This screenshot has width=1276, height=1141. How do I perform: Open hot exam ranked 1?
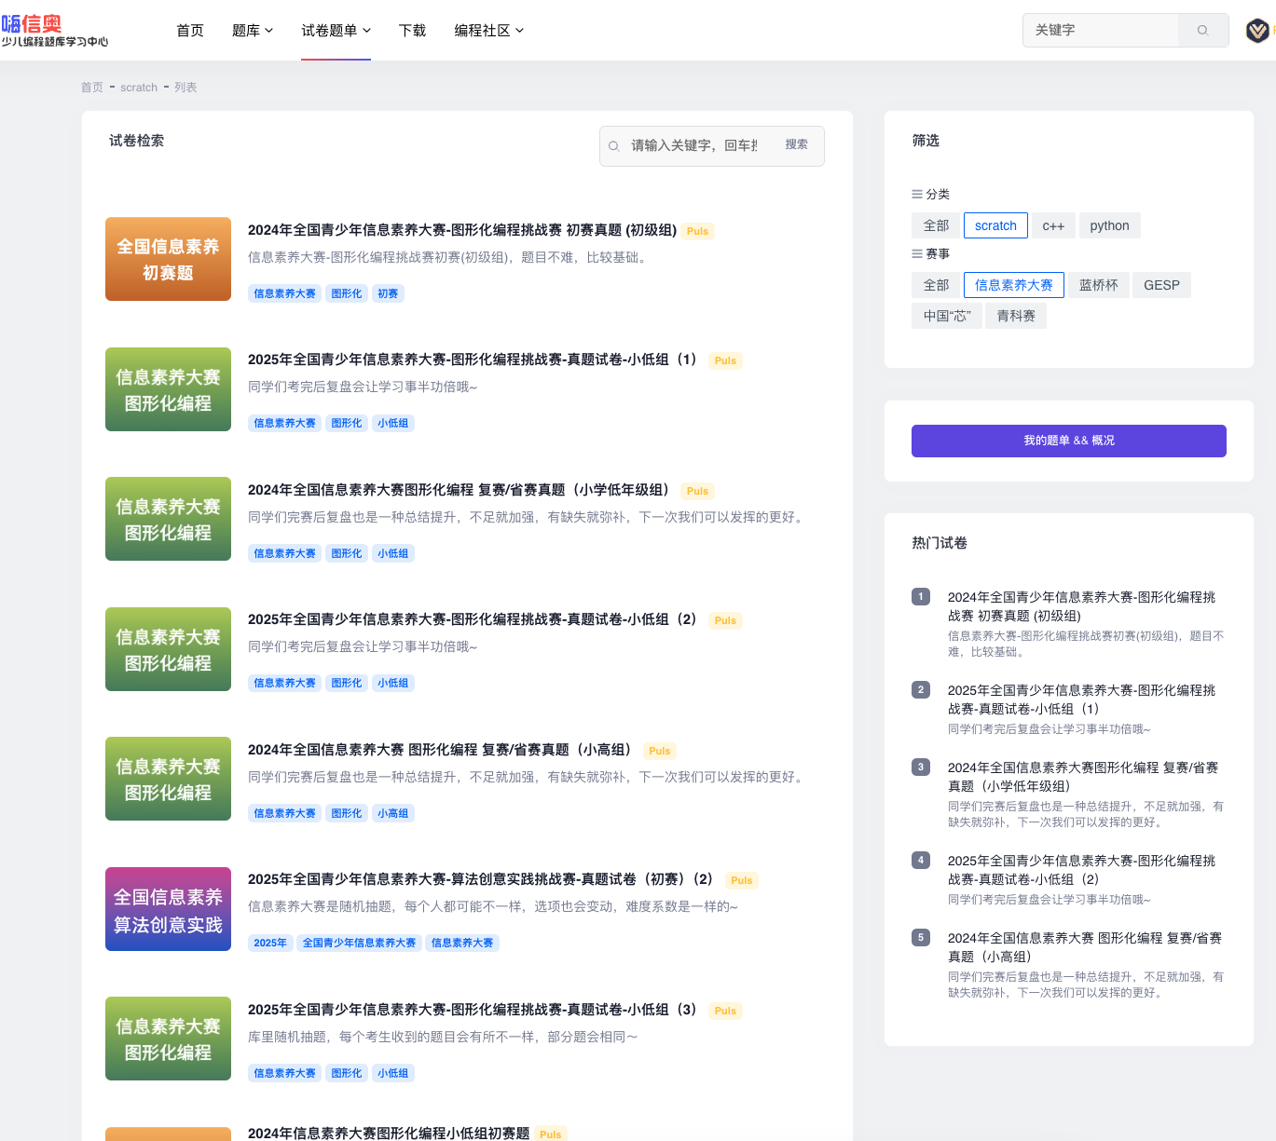[x=1081, y=606]
